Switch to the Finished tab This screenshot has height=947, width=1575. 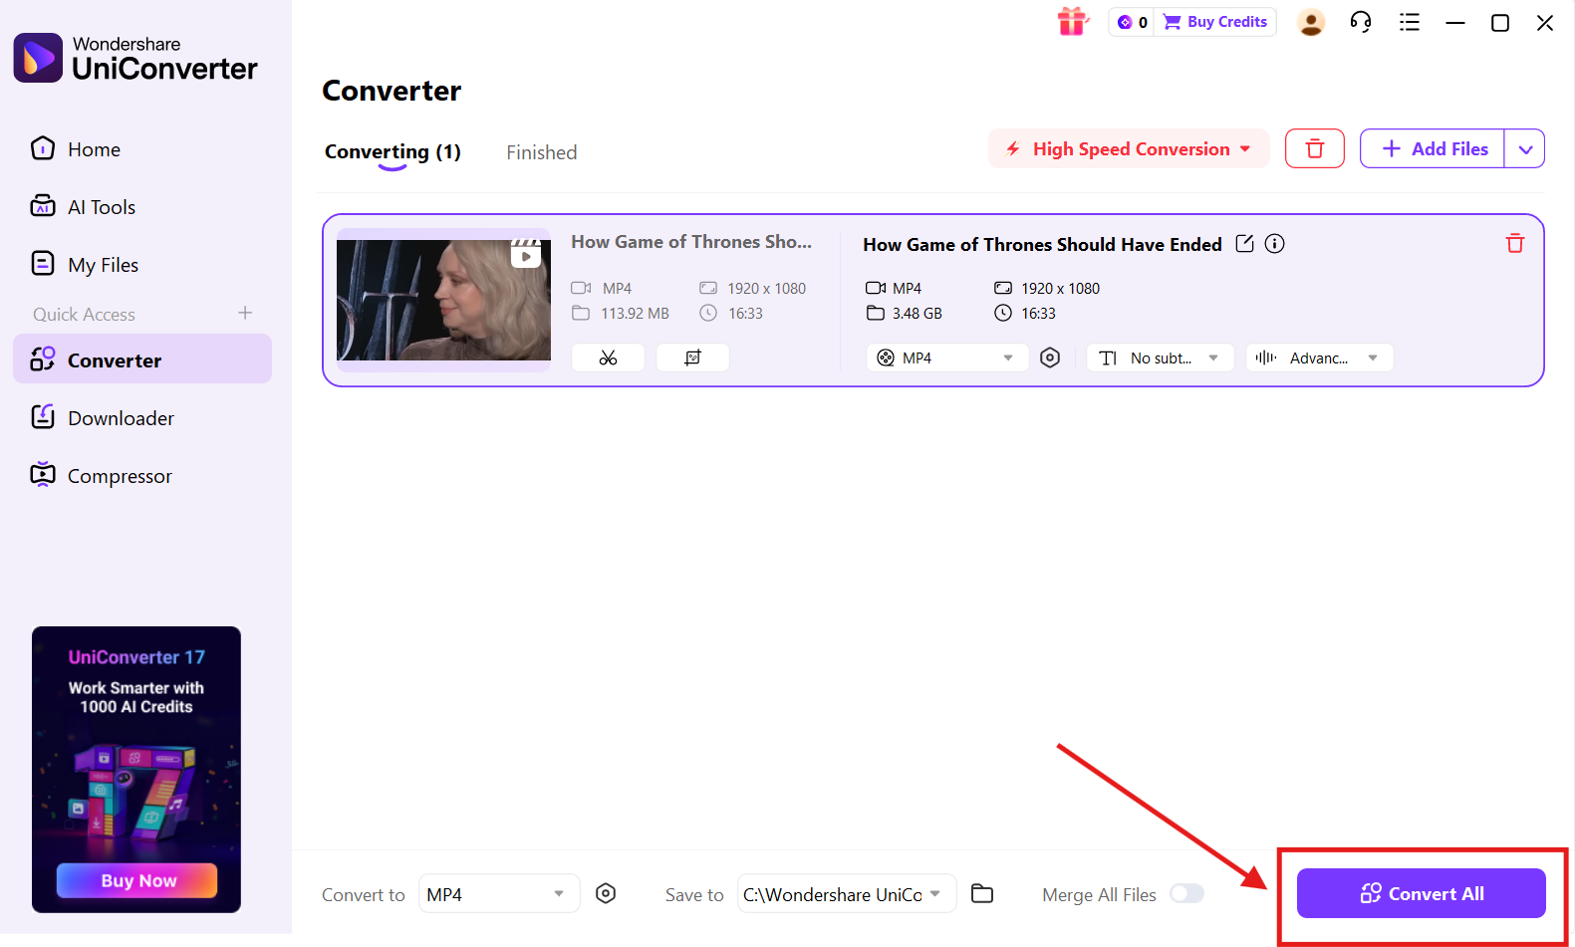pyautogui.click(x=541, y=152)
